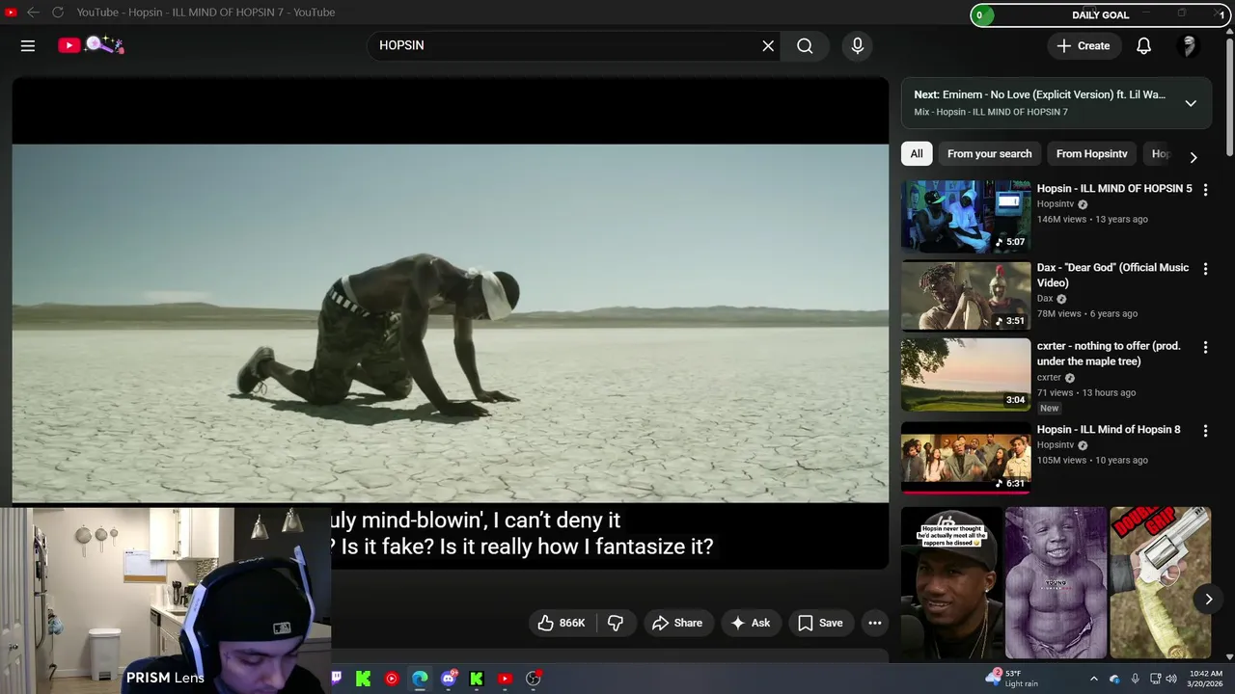Open the Create menu
Viewport: 1235px width, 694px height.
click(x=1084, y=45)
